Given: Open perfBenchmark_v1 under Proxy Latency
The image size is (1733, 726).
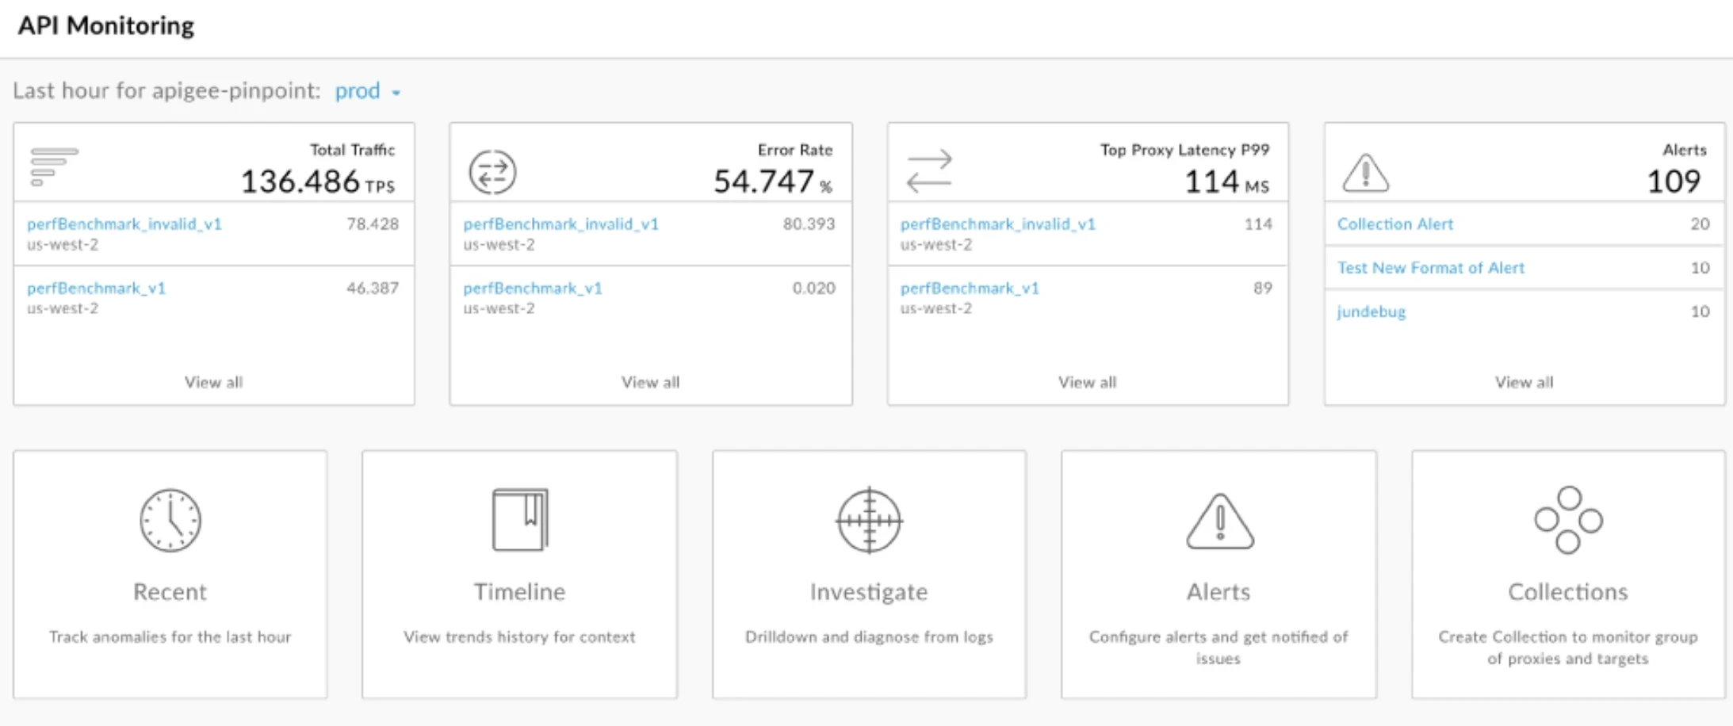Looking at the screenshot, I should point(970,288).
